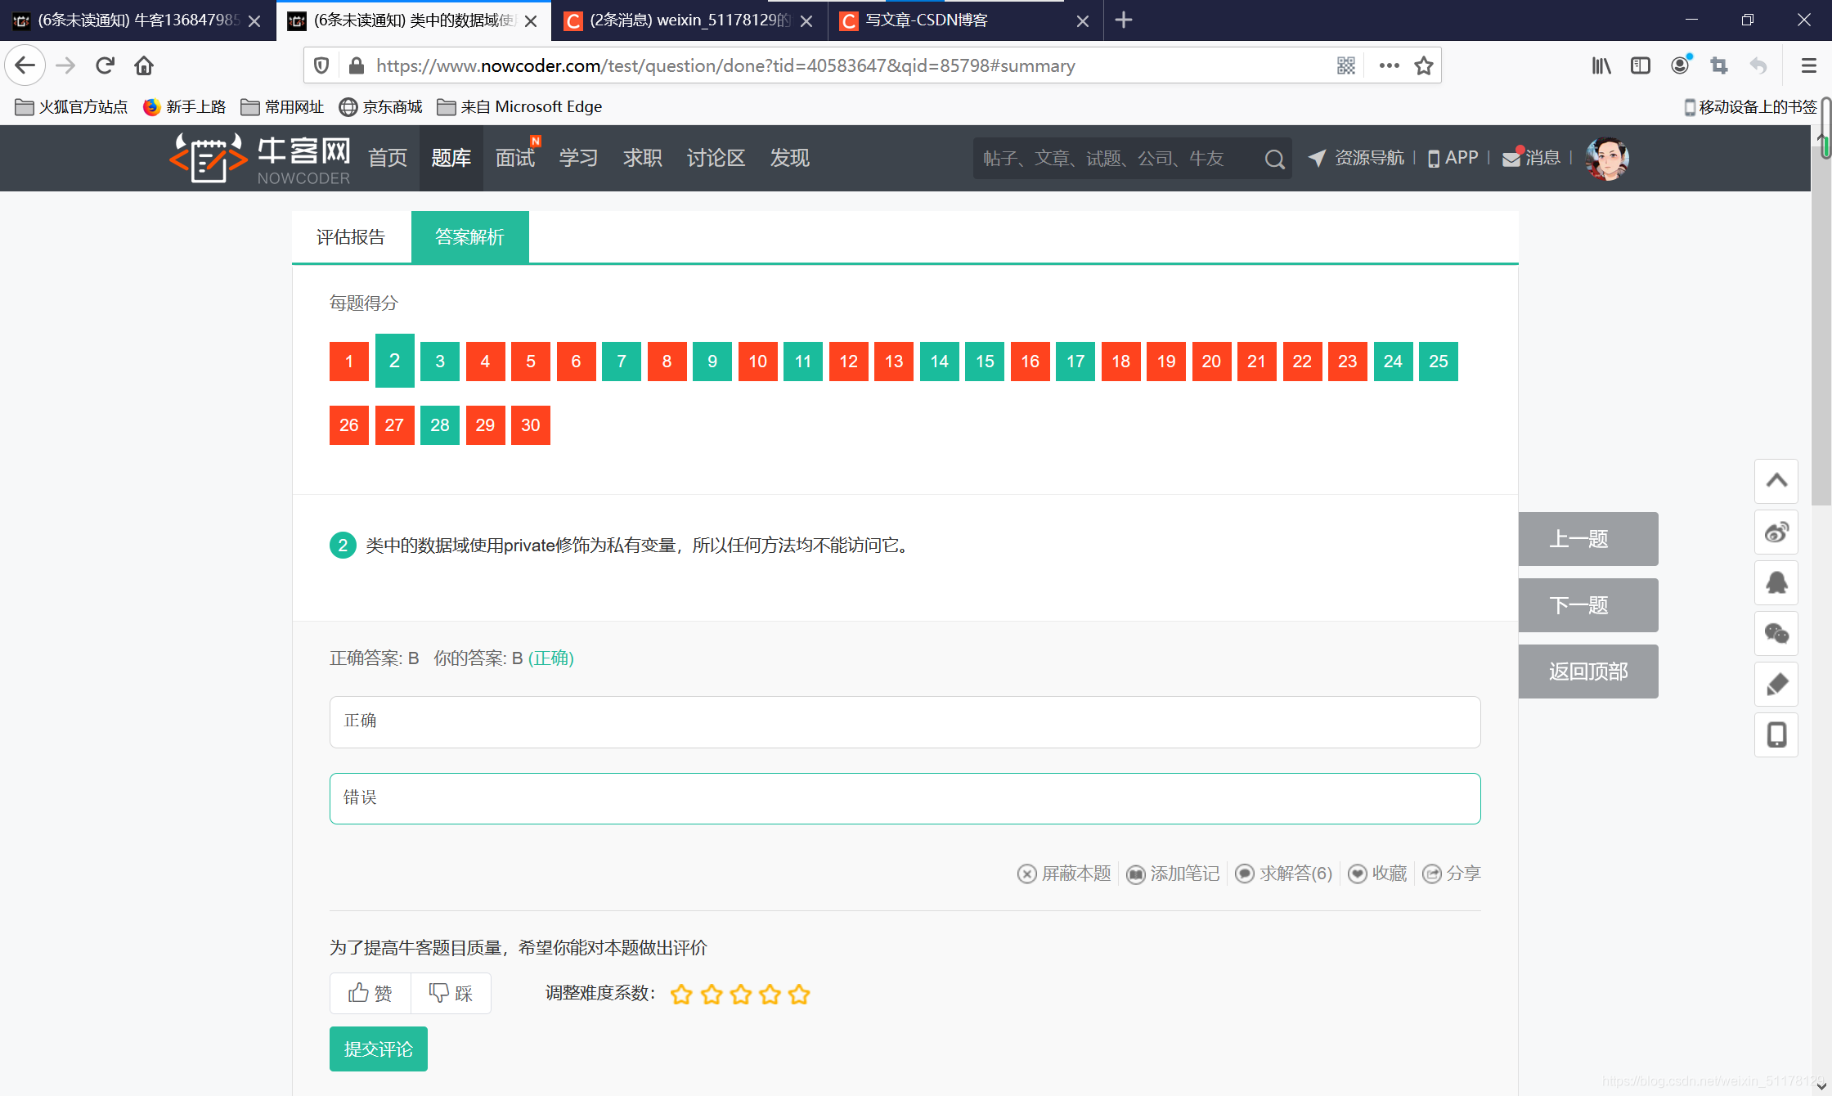
Task: Switch to the 写文章-CSDN博客 browser tab
Action: tap(965, 20)
